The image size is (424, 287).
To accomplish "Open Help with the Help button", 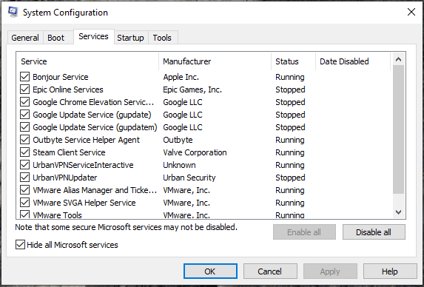I will click(x=390, y=271).
